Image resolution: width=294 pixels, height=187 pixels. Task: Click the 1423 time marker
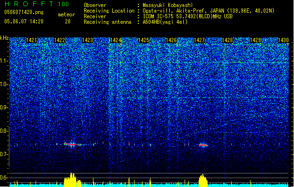pyautogui.click(x=87, y=40)
